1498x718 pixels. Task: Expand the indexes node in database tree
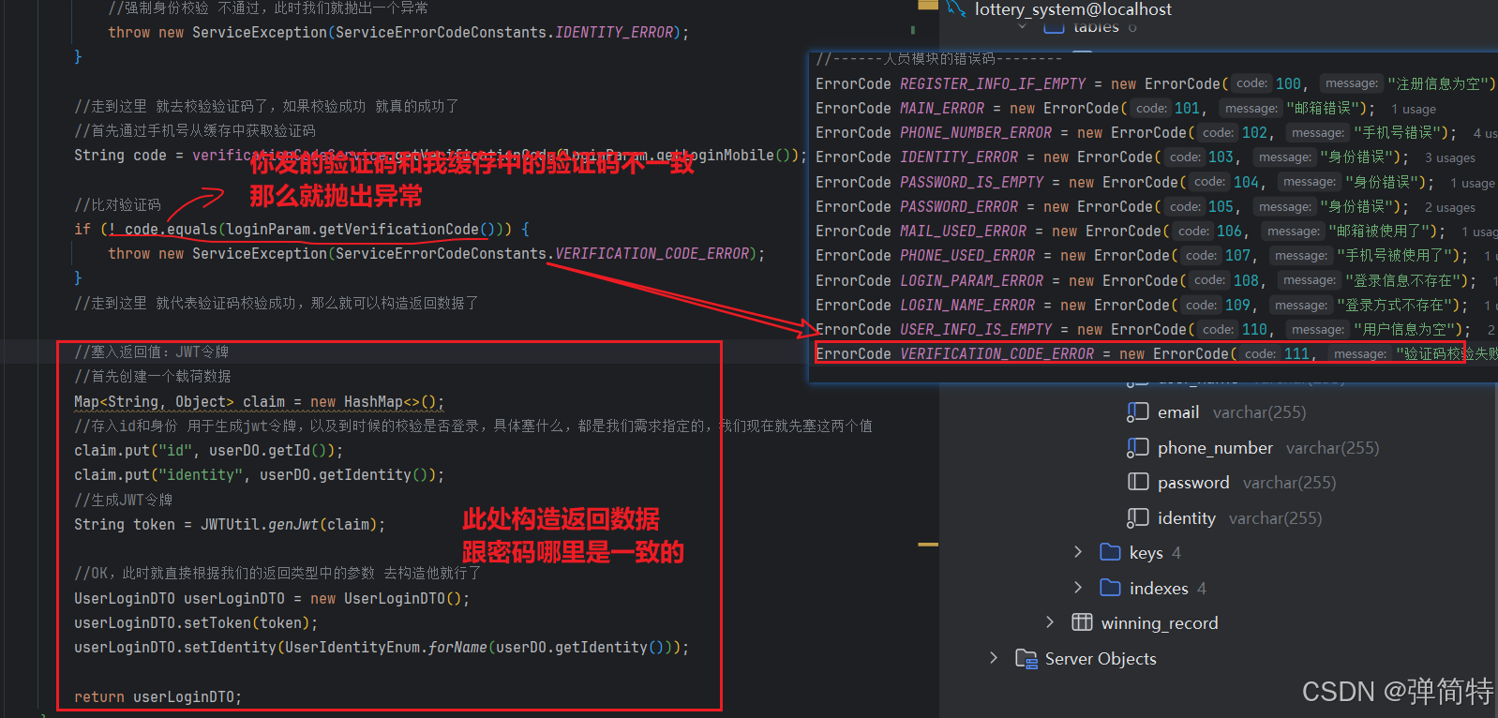click(x=1078, y=588)
